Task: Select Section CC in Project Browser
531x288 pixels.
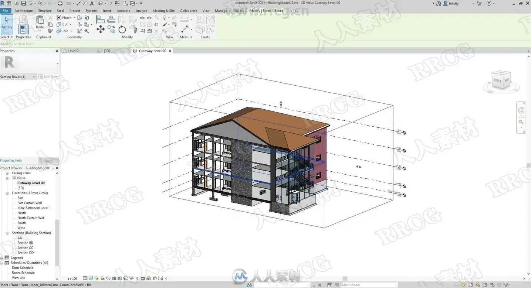Action: pyautogui.click(x=25, y=248)
